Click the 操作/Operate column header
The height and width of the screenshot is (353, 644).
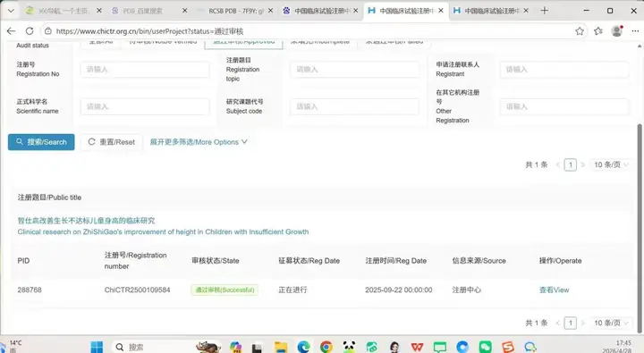(560, 261)
